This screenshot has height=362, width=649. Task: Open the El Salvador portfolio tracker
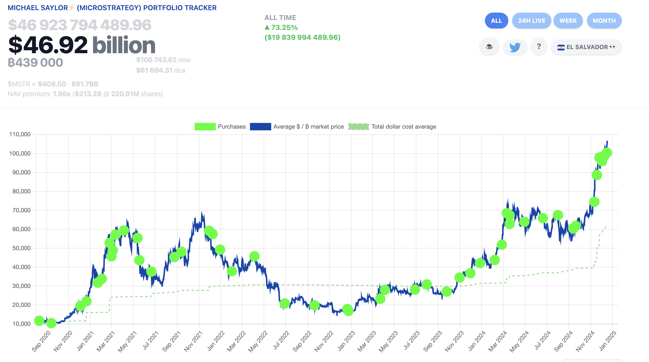click(x=586, y=47)
